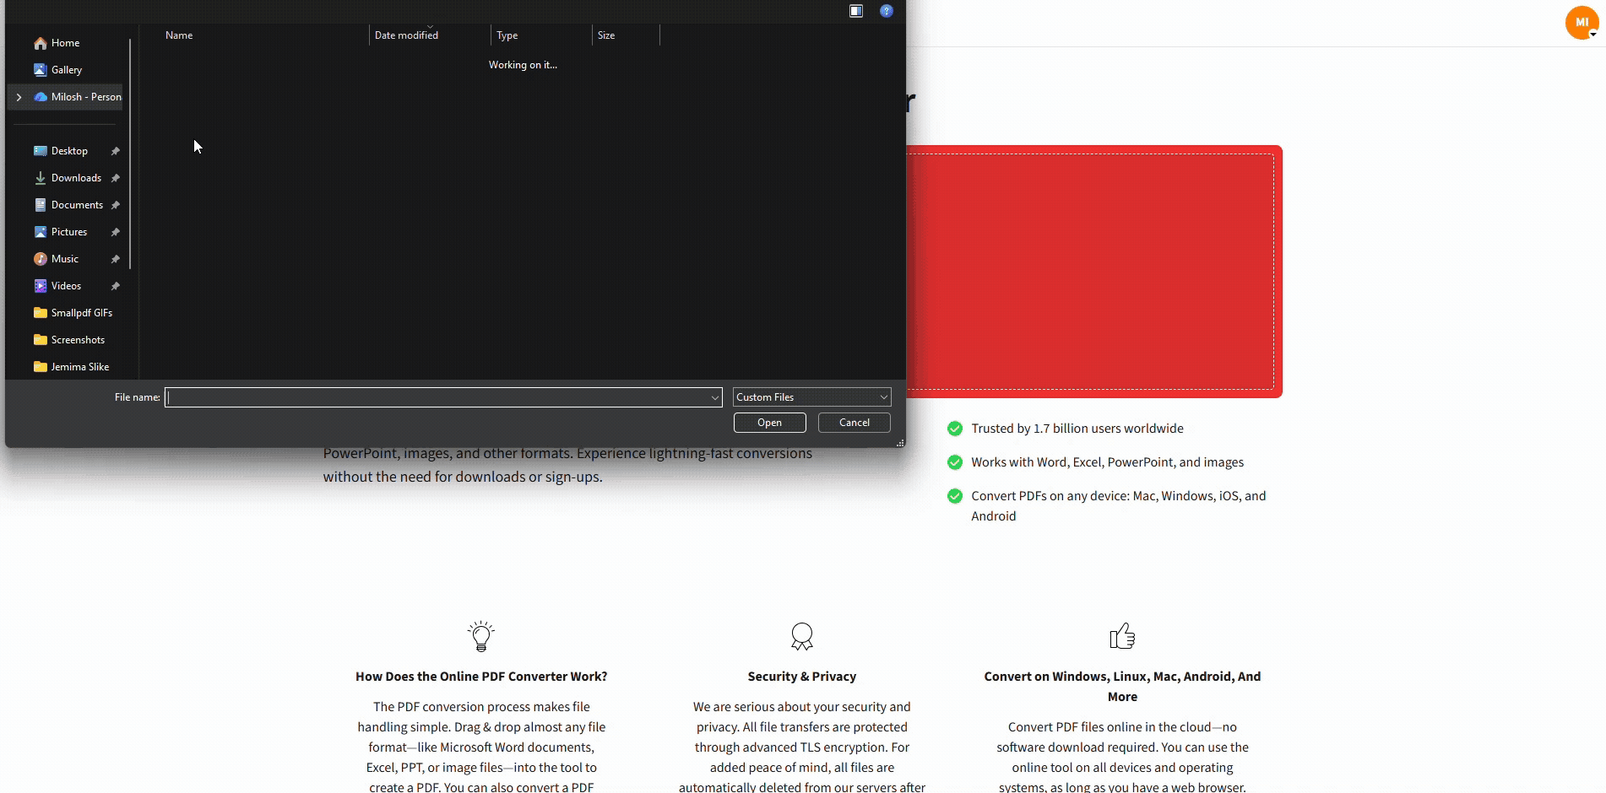
Task: Open the Jemima Slike folder
Action: click(79, 366)
